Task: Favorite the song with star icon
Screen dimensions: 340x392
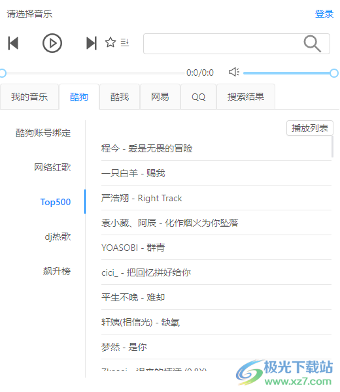Action: click(110, 42)
